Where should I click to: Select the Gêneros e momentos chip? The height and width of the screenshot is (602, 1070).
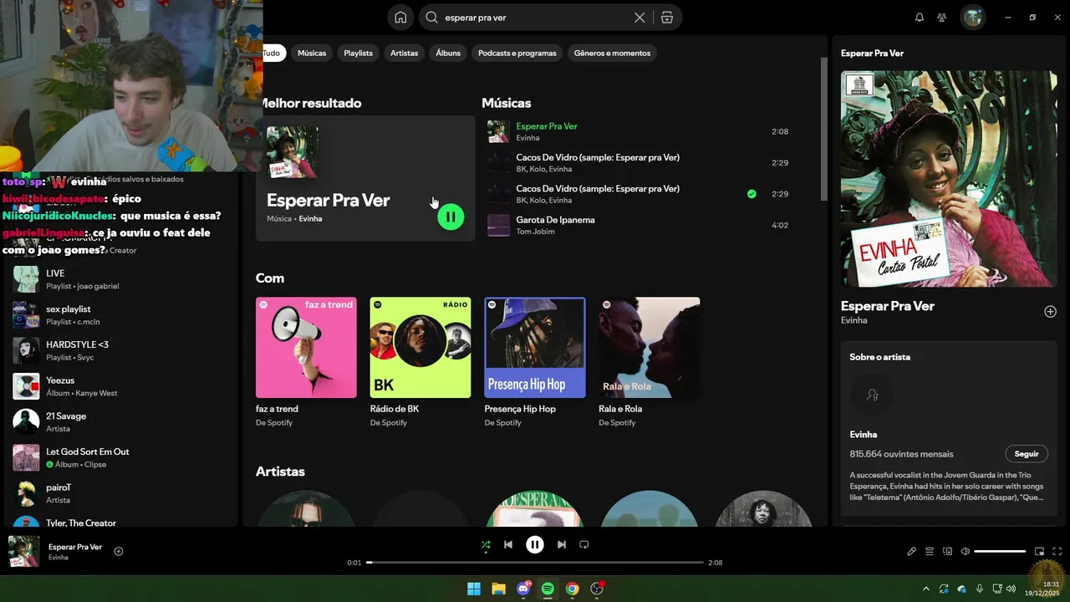coord(612,53)
